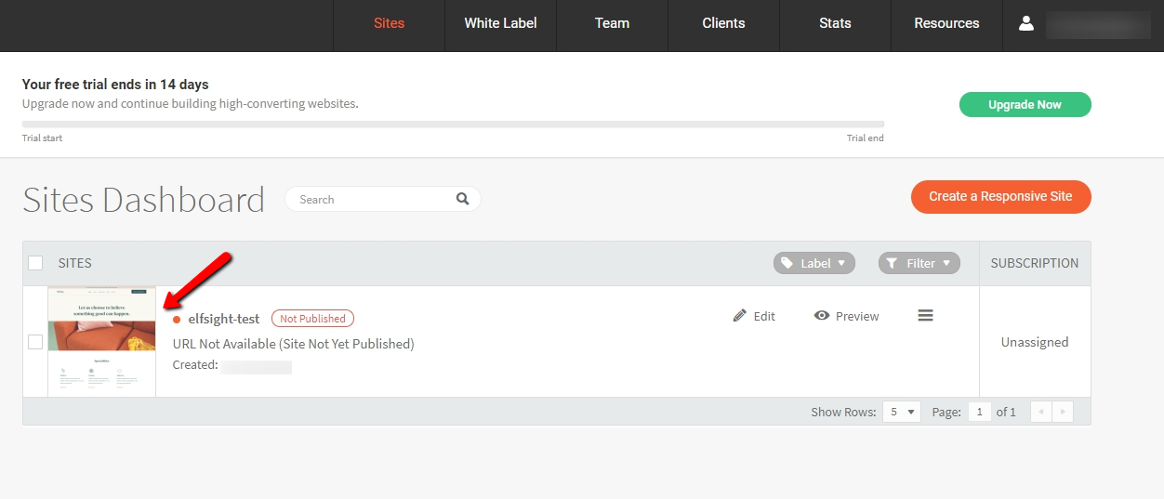Check the elfsight-test site checkbox
This screenshot has width=1164, height=499.
pyautogui.click(x=35, y=342)
